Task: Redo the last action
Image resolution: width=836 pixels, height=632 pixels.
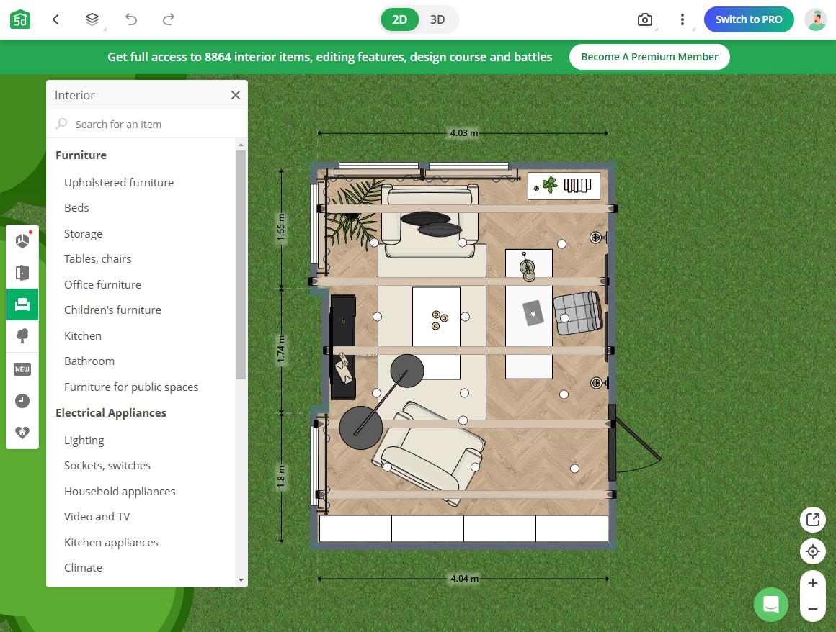Action: coord(169,19)
